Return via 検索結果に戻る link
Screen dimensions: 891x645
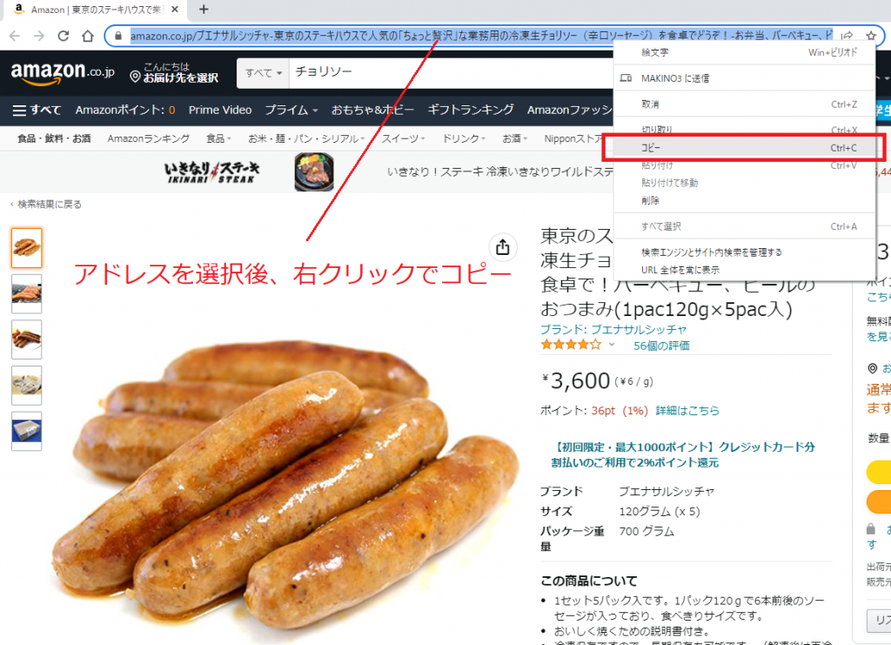pos(47,204)
